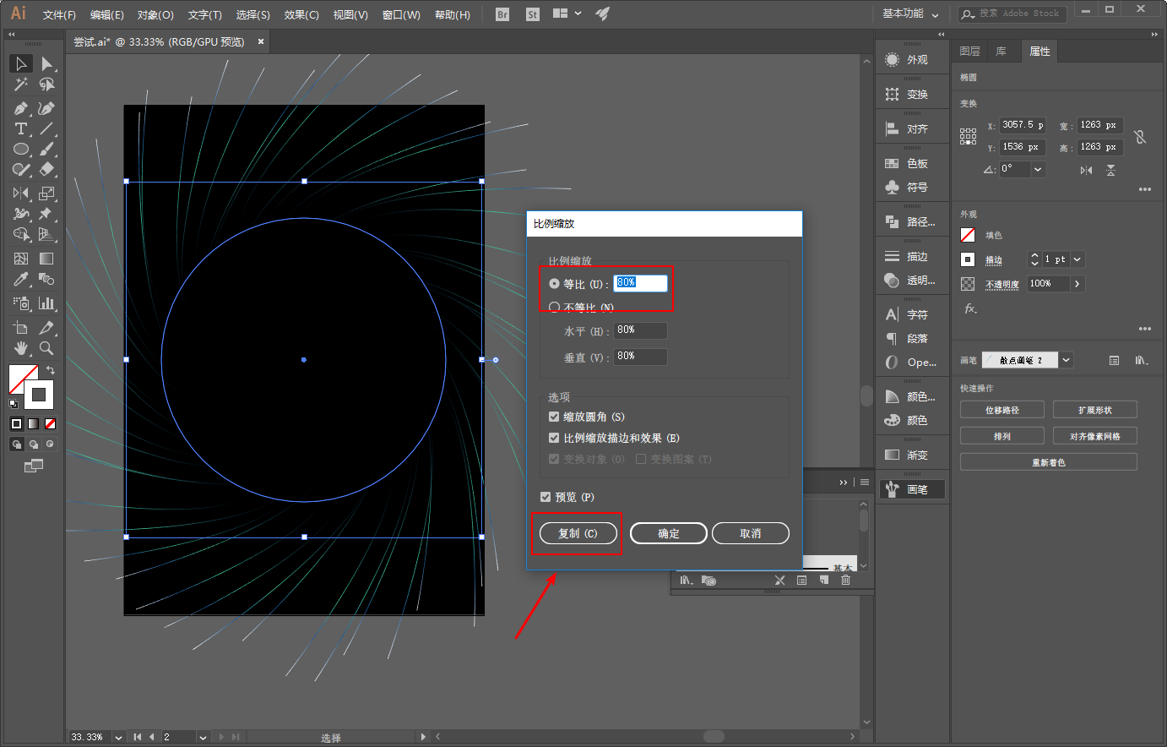The height and width of the screenshot is (747, 1167).
Task: Toggle Scale Corners (缩放圆角) checkbox
Action: [x=554, y=417]
